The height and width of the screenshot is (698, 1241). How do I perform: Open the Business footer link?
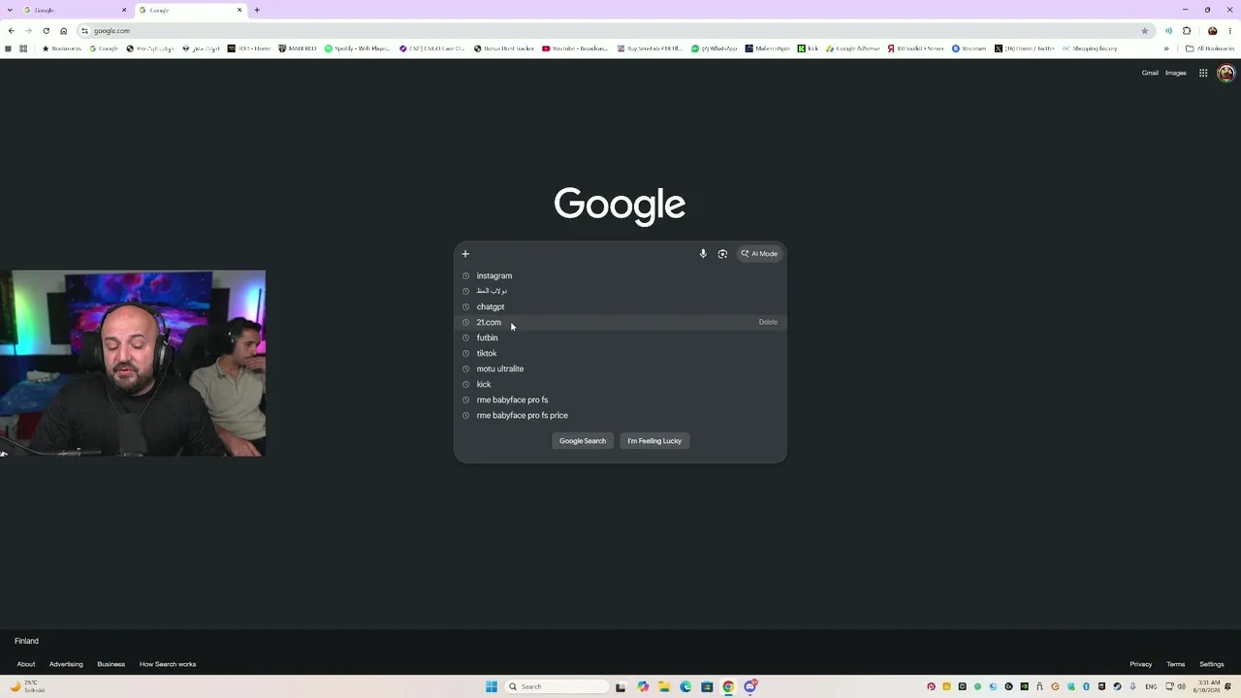tap(111, 664)
